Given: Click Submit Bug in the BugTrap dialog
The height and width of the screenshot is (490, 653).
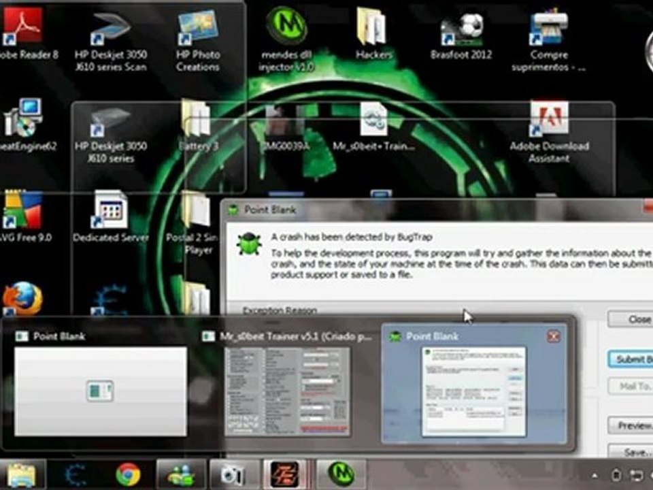Looking at the screenshot, I should (x=631, y=359).
